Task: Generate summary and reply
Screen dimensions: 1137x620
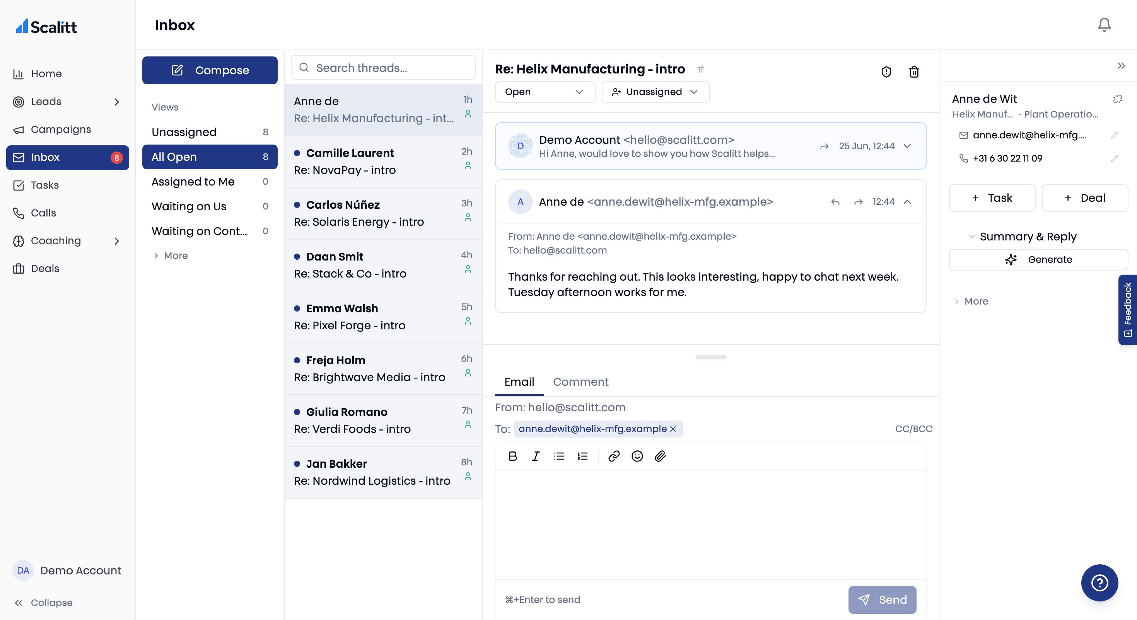Action: tap(1038, 259)
